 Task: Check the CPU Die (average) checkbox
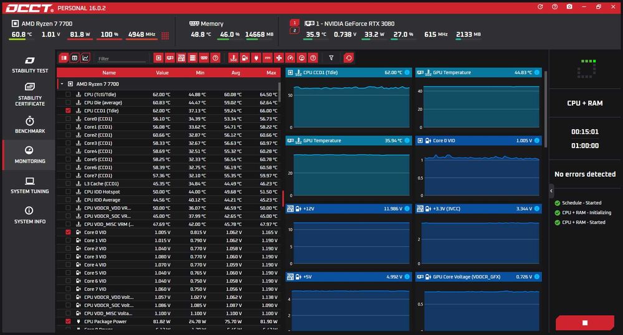coord(68,102)
